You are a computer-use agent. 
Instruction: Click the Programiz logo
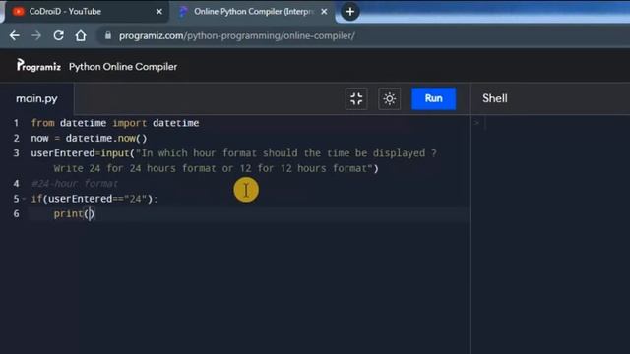(x=38, y=66)
